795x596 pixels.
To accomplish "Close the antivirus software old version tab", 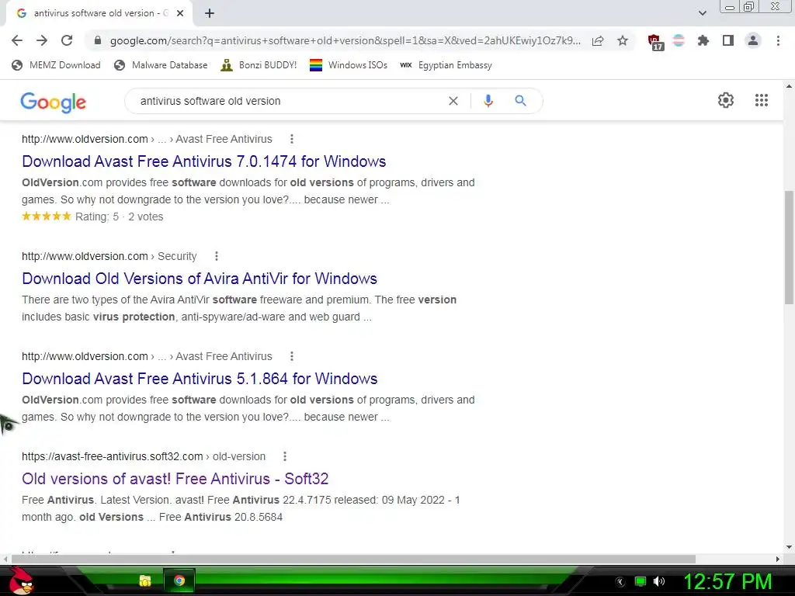I will pos(180,13).
